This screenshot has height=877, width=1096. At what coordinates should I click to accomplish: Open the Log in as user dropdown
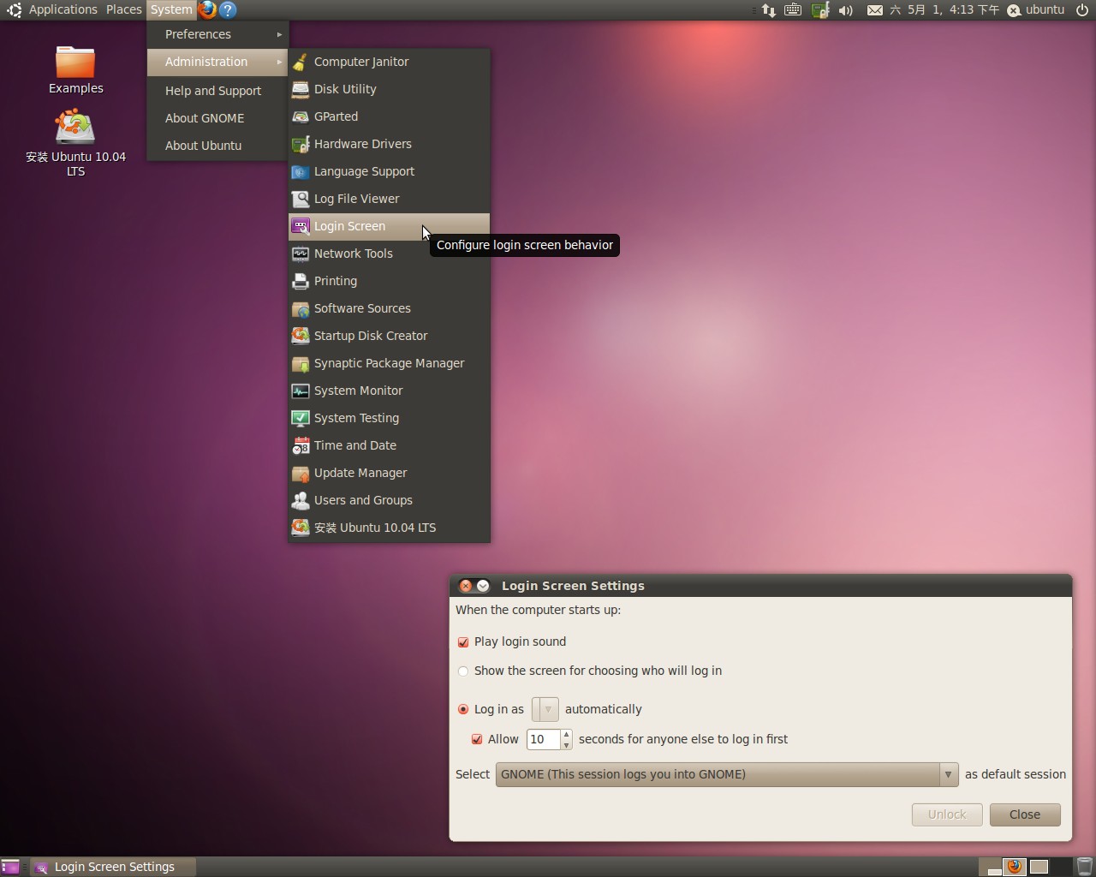coord(545,709)
